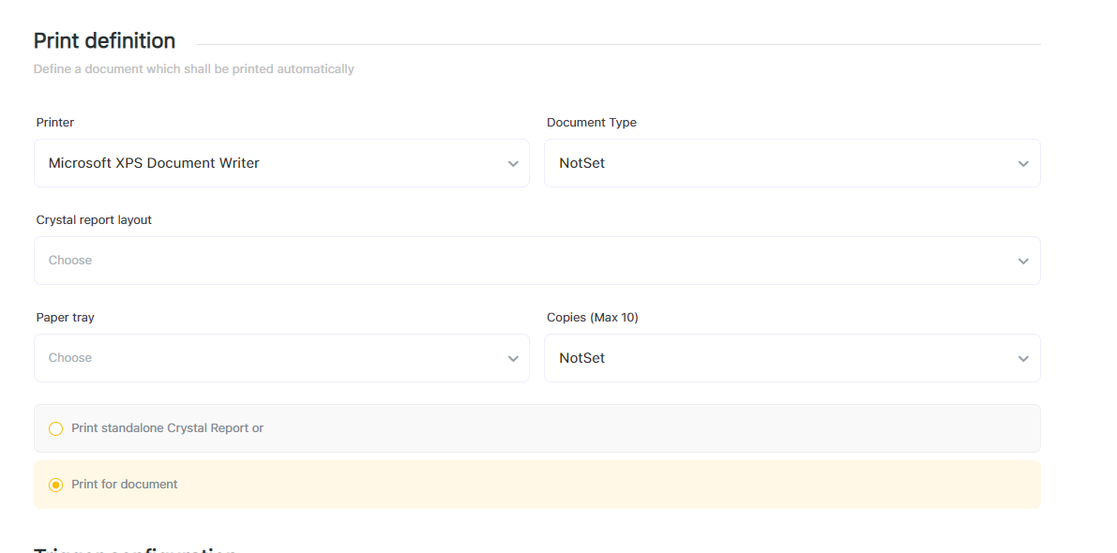Screen dimensions: 1117x553
Task: Click the Paper tray chevron arrow
Action: click(x=513, y=359)
